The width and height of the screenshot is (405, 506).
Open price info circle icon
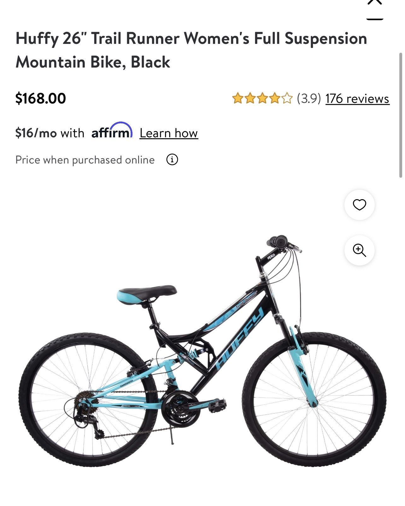(172, 160)
